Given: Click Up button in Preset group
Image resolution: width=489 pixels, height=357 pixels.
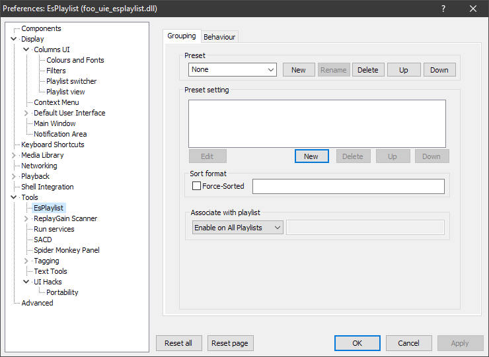Looking at the screenshot, I should coord(404,70).
